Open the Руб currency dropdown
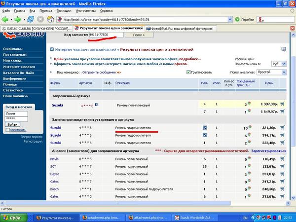This screenshot has width=296, height=222. click(279, 64)
